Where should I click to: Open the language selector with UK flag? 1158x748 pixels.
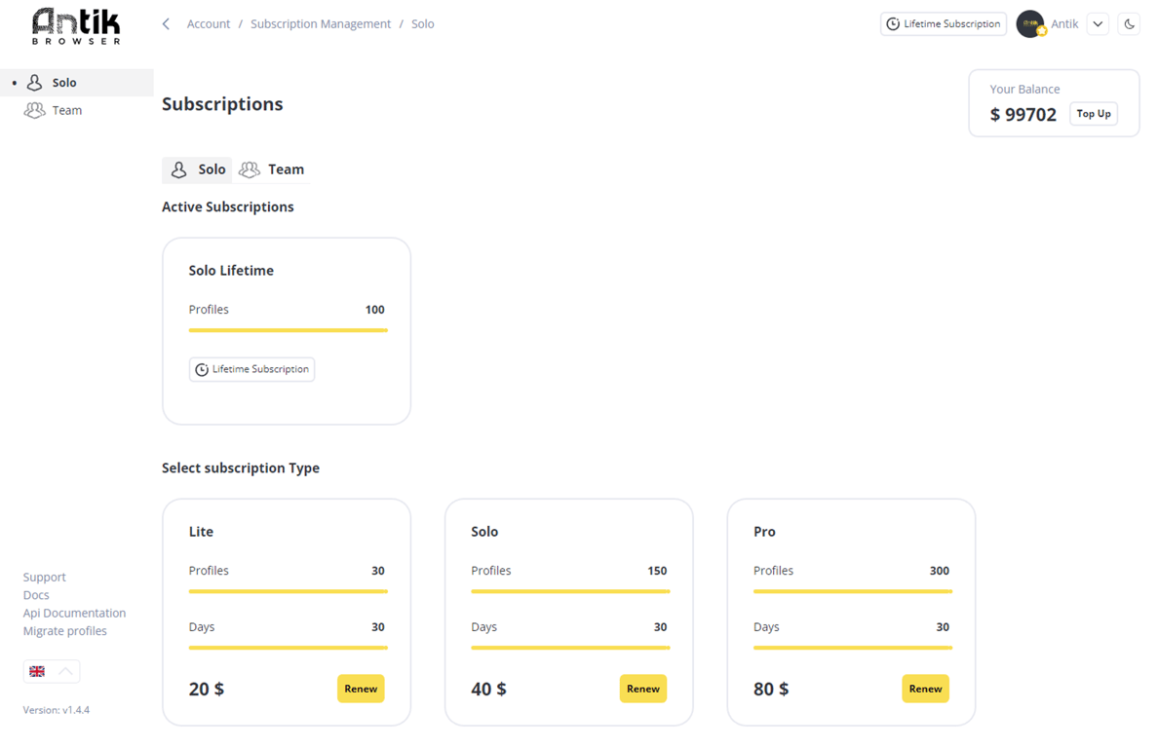click(x=52, y=671)
